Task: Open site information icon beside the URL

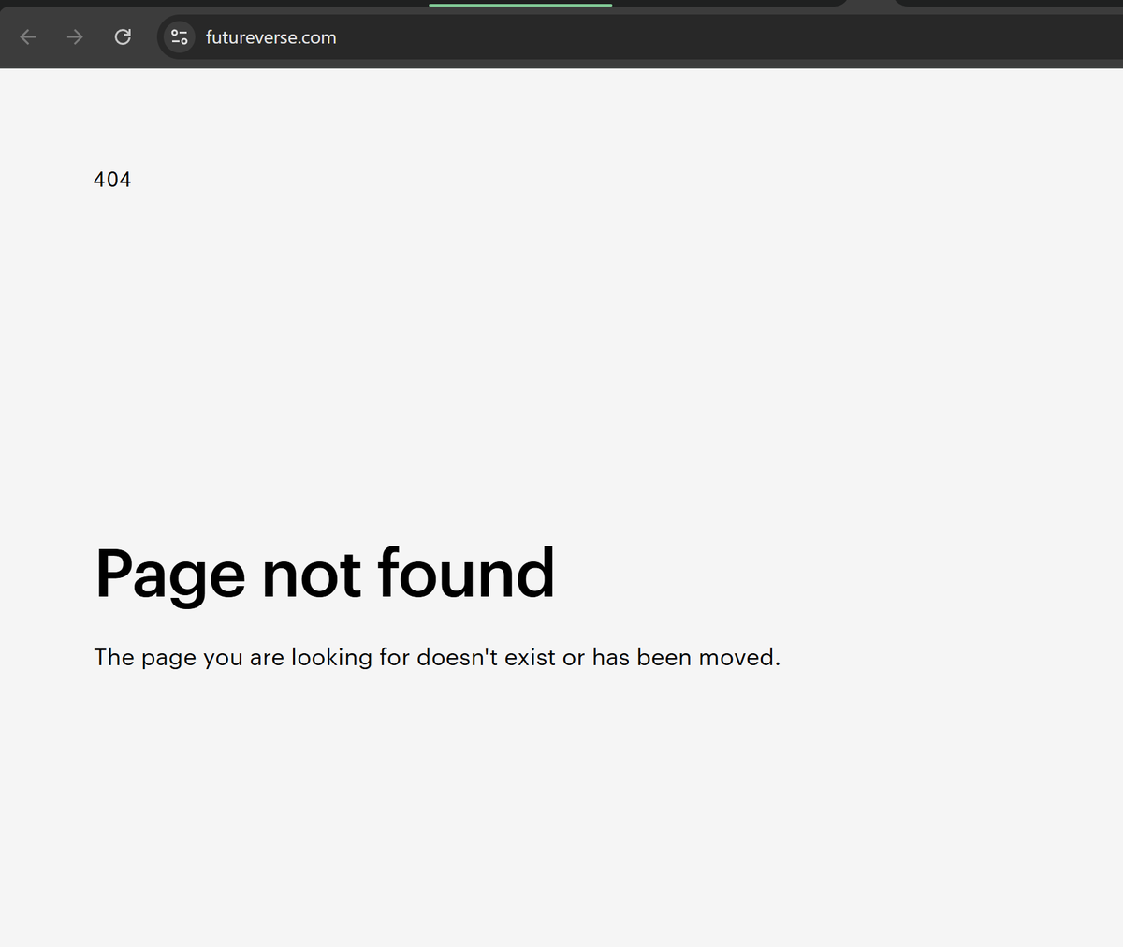Action: click(x=180, y=37)
